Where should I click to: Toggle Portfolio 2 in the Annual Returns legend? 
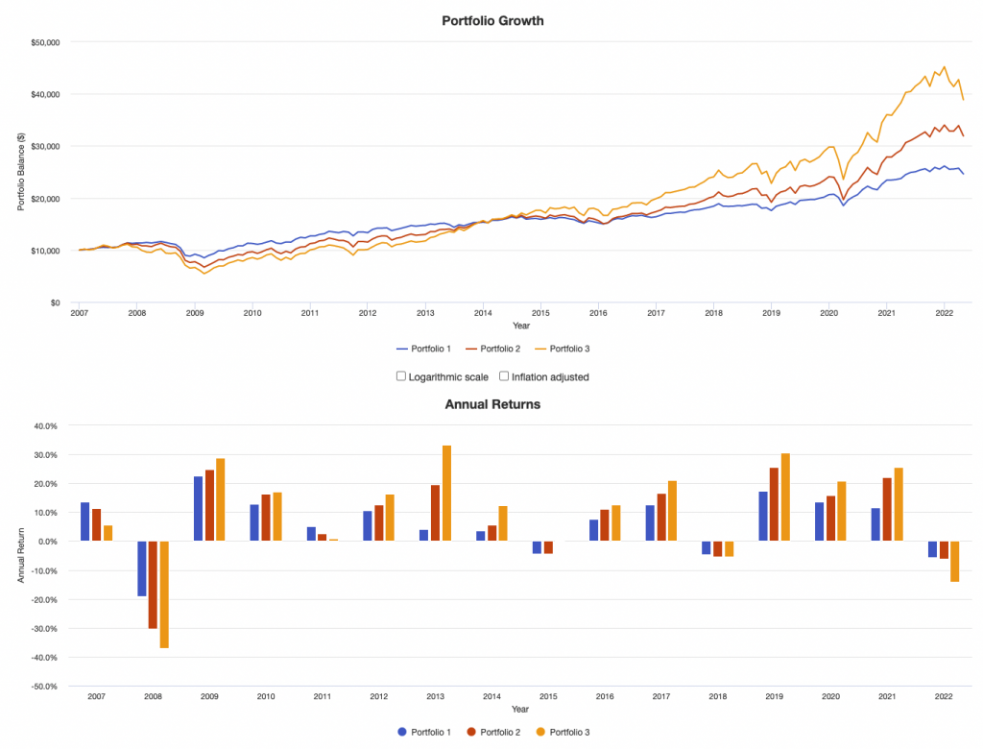(495, 731)
